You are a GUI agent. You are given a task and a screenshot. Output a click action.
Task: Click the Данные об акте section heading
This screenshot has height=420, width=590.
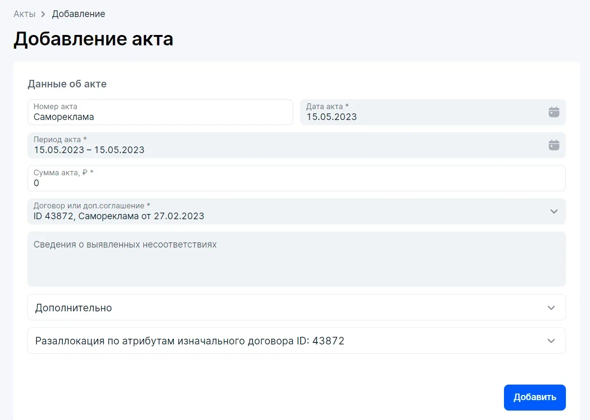(67, 84)
